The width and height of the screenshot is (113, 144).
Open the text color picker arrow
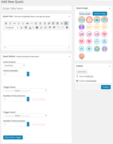tap(33, 28)
